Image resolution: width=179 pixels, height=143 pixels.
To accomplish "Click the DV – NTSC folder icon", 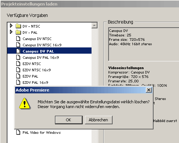I will tap(18, 26).
